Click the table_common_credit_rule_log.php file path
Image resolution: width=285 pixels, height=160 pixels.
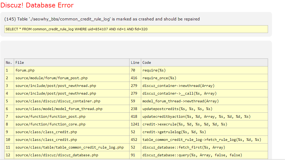[70, 147]
